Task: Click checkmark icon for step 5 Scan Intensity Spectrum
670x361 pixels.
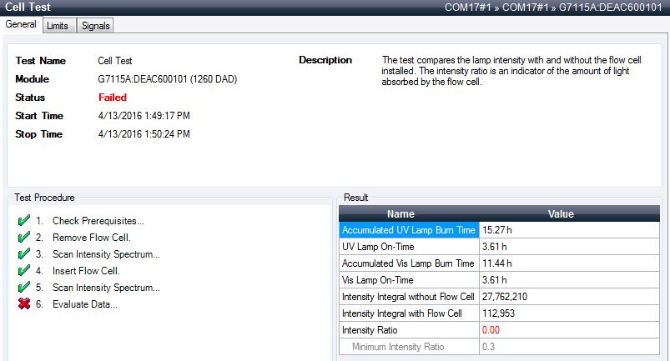Action: pyautogui.click(x=23, y=288)
